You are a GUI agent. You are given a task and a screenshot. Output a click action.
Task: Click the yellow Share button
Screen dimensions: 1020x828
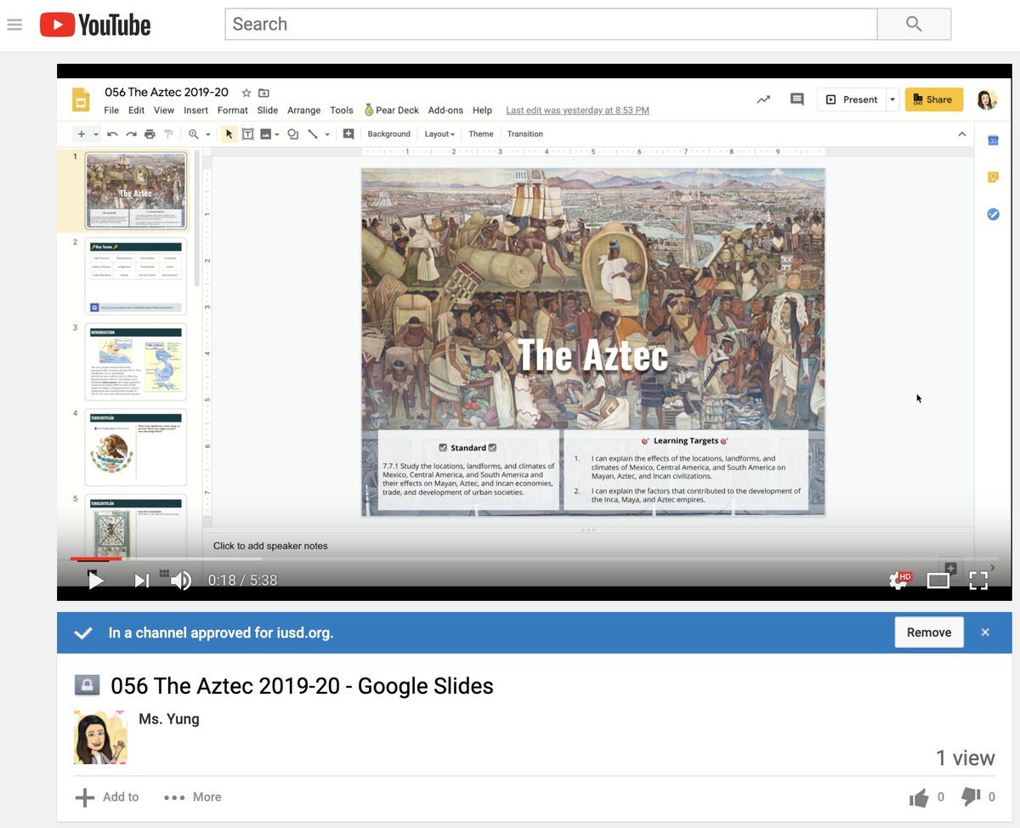[x=933, y=99]
